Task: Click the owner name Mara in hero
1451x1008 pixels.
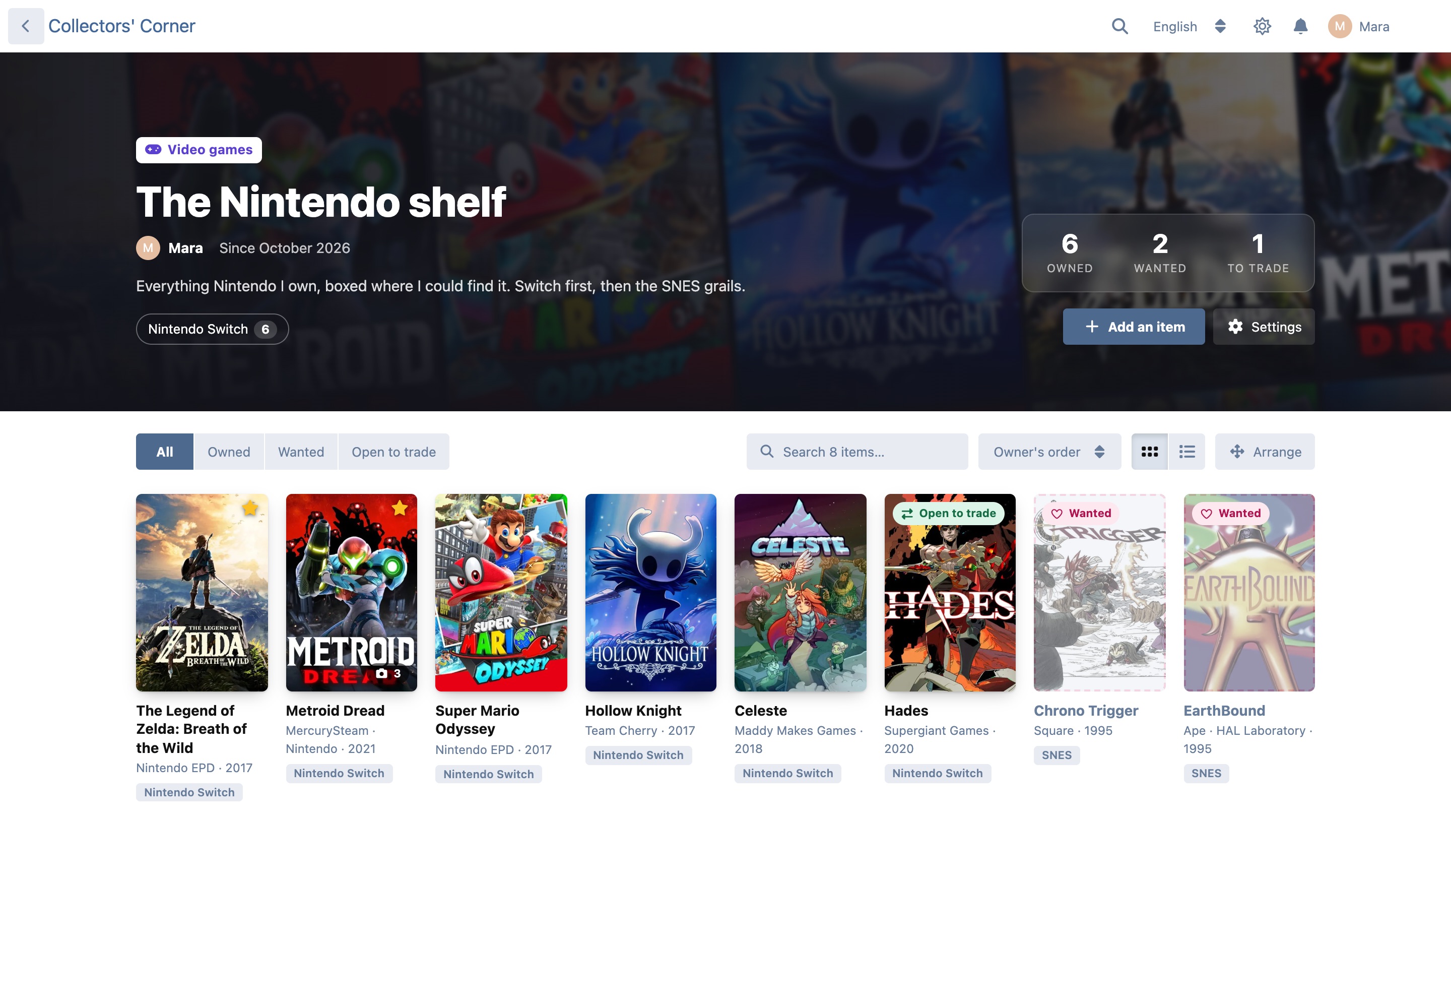Action: 185,248
